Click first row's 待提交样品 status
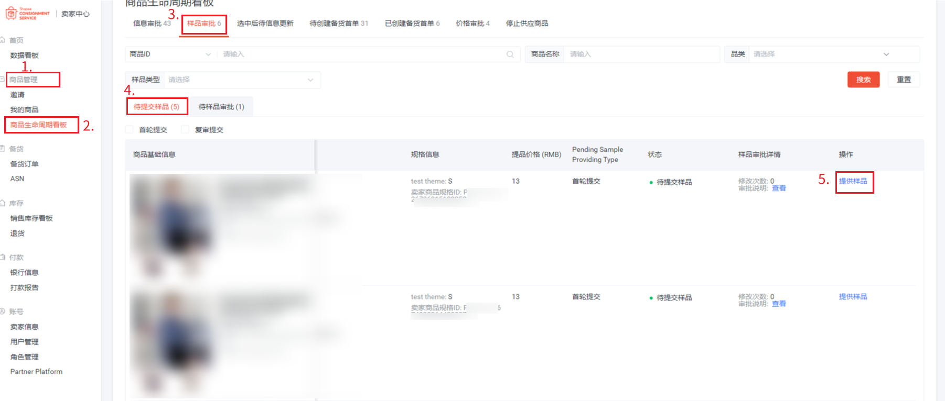945x401 pixels. 671,182
